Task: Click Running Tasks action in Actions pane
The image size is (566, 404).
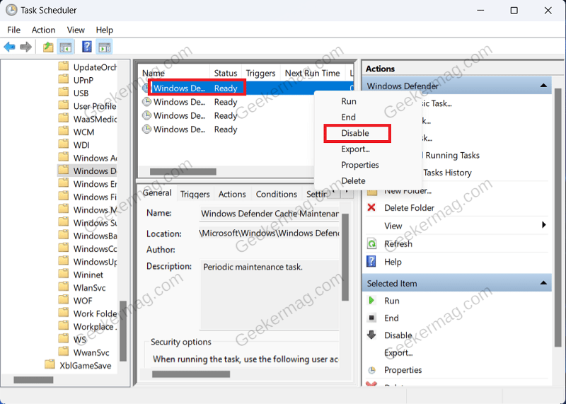Action: point(452,155)
